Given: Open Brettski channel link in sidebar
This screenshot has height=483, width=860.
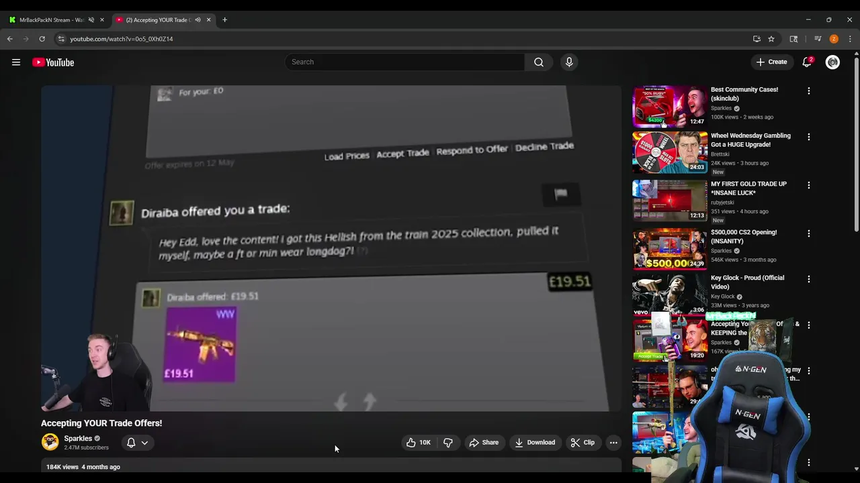Looking at the screenshot, I should (x=721, y=154).
